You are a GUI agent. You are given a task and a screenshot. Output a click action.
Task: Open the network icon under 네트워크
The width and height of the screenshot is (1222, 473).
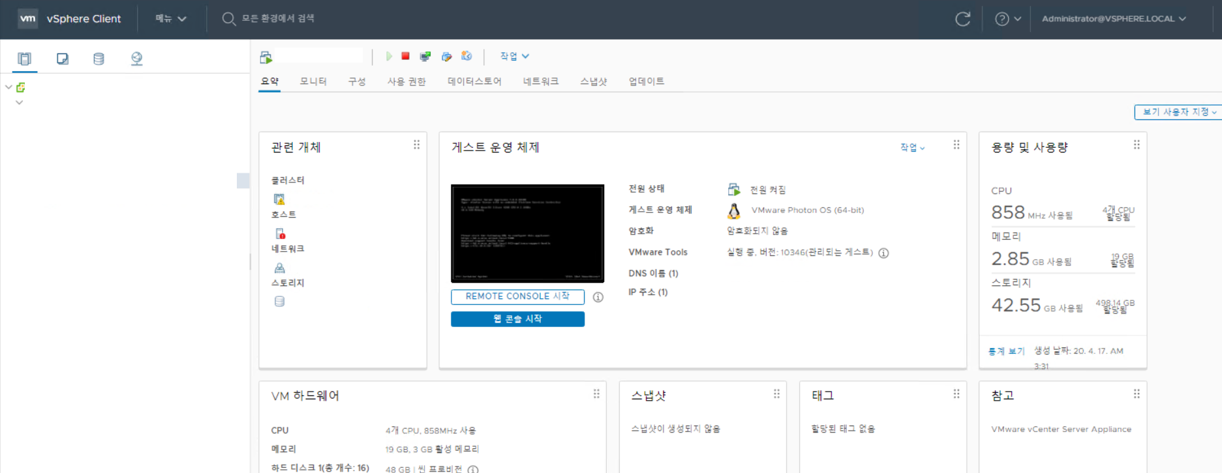280,268
